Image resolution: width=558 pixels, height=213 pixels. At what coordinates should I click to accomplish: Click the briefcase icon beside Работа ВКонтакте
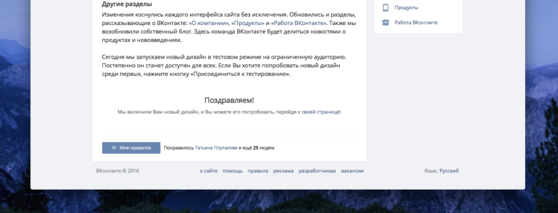[x=385, y=23]
